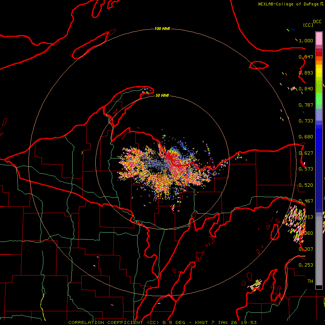The width and height of the screenshot is (325, 325).
Task: Click the 0.893 legend value
Action: tap(306, 73)
